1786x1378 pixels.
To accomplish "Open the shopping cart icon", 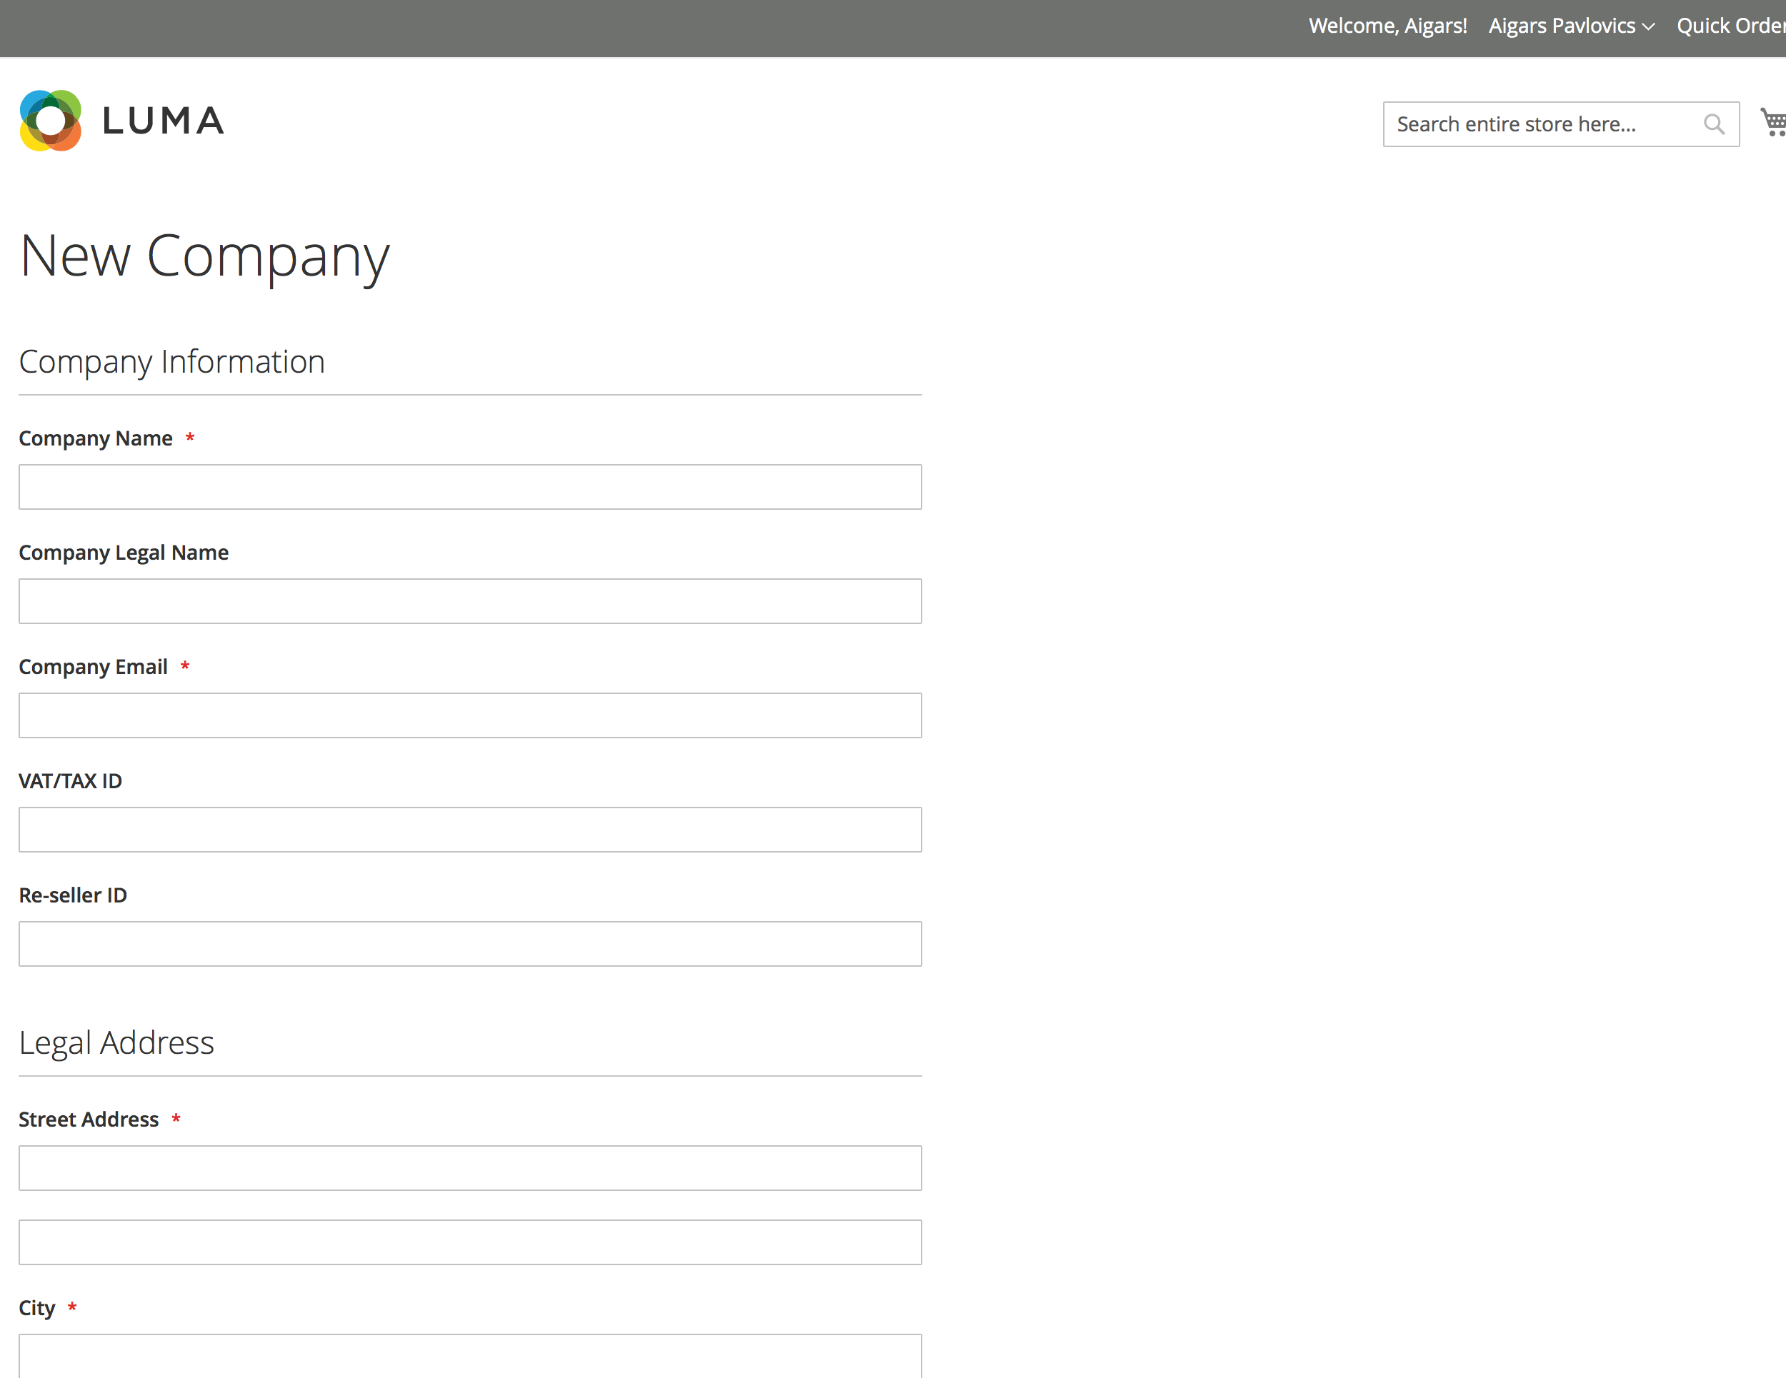I will tap(1773, 123).
